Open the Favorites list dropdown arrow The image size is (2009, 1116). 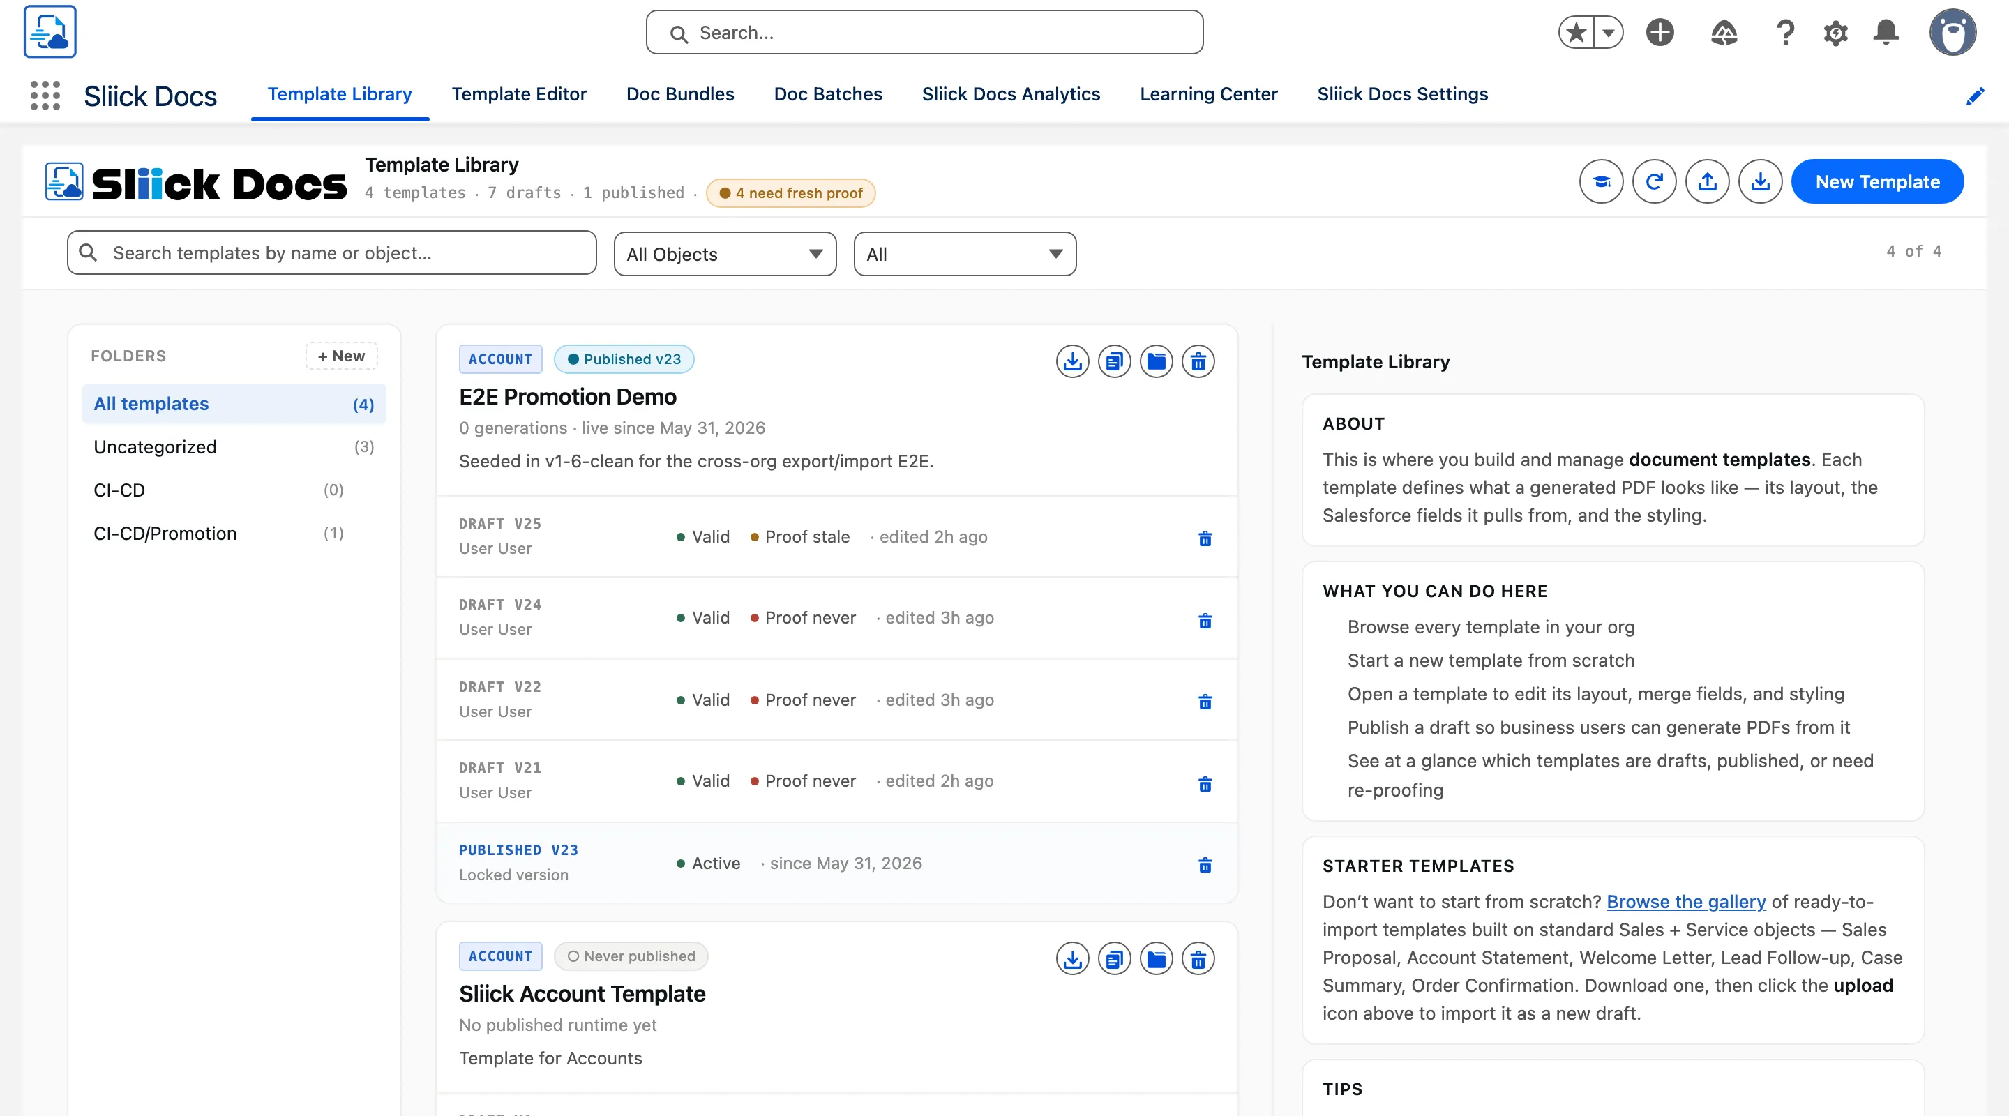coord(1607,33)
